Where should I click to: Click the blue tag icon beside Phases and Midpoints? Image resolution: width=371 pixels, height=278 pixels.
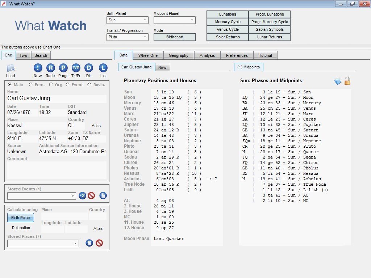tap(338, 81)
